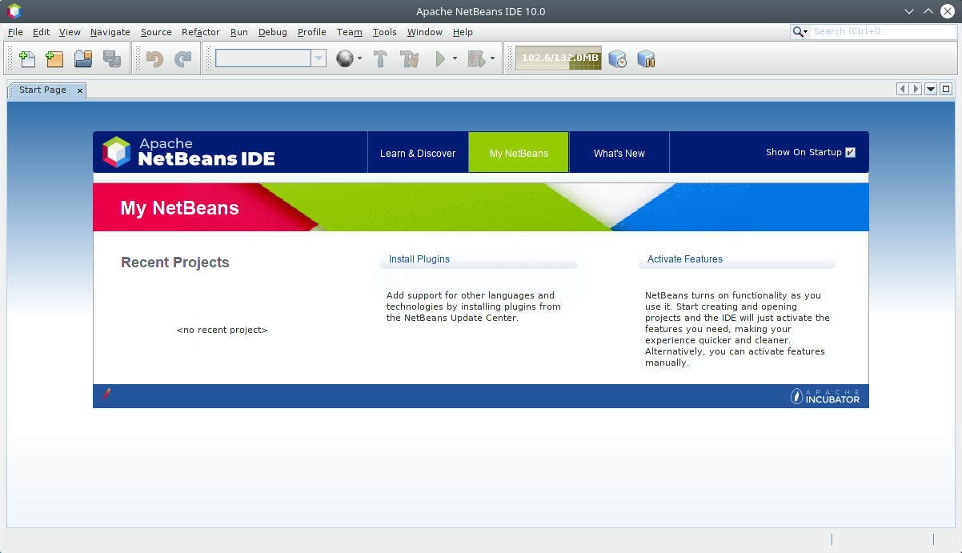Build the main project with the hammer icon
Image resolution: width=962 pixels, height=553 pixels.
380,58
